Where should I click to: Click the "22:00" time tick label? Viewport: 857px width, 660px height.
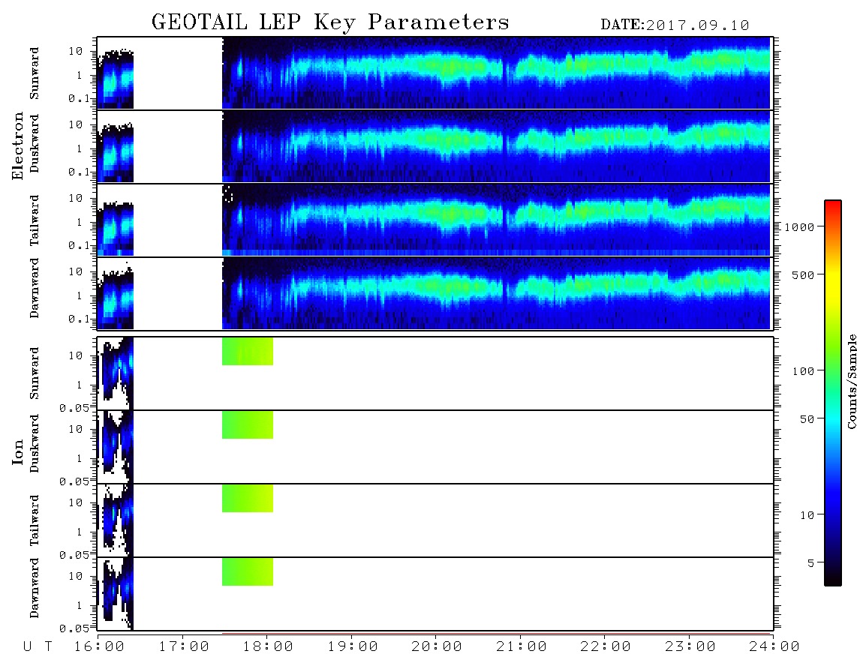(x=606, y=647)
